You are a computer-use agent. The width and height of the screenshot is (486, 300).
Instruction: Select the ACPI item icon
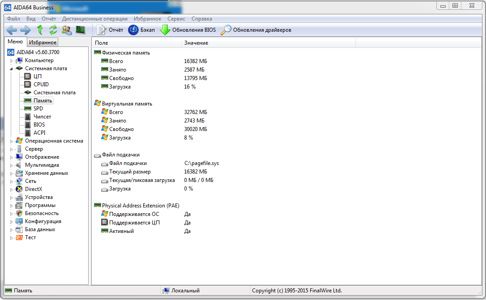(x=28, y=133)
